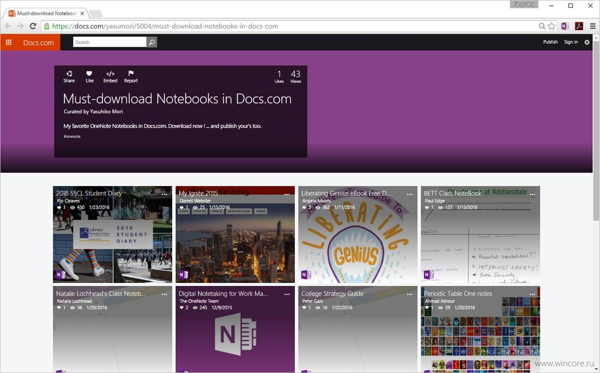Screen dimensions: 600x373
Task: Click OneNote icon on BETT Class NoteBook card
Action: click(428, 275)
